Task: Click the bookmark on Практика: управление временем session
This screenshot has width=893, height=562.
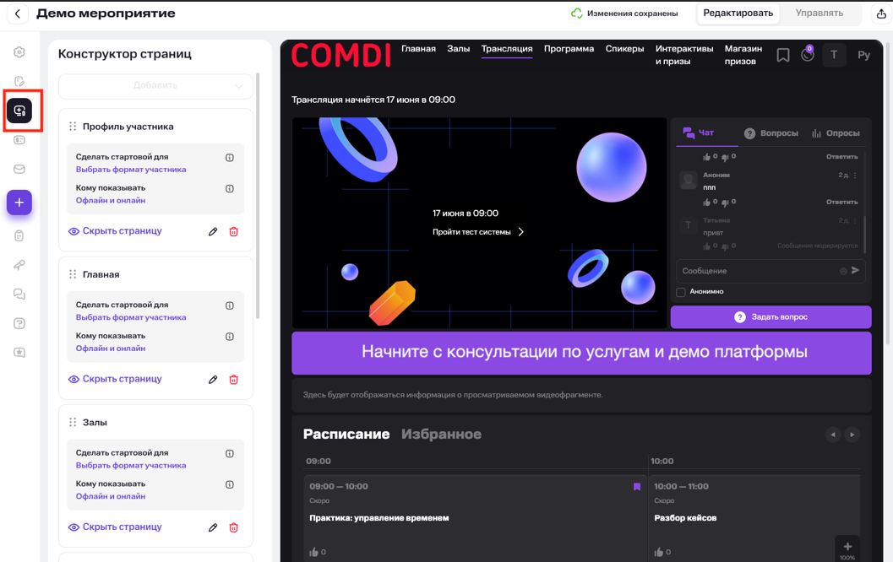Action: tap(637, 487)
